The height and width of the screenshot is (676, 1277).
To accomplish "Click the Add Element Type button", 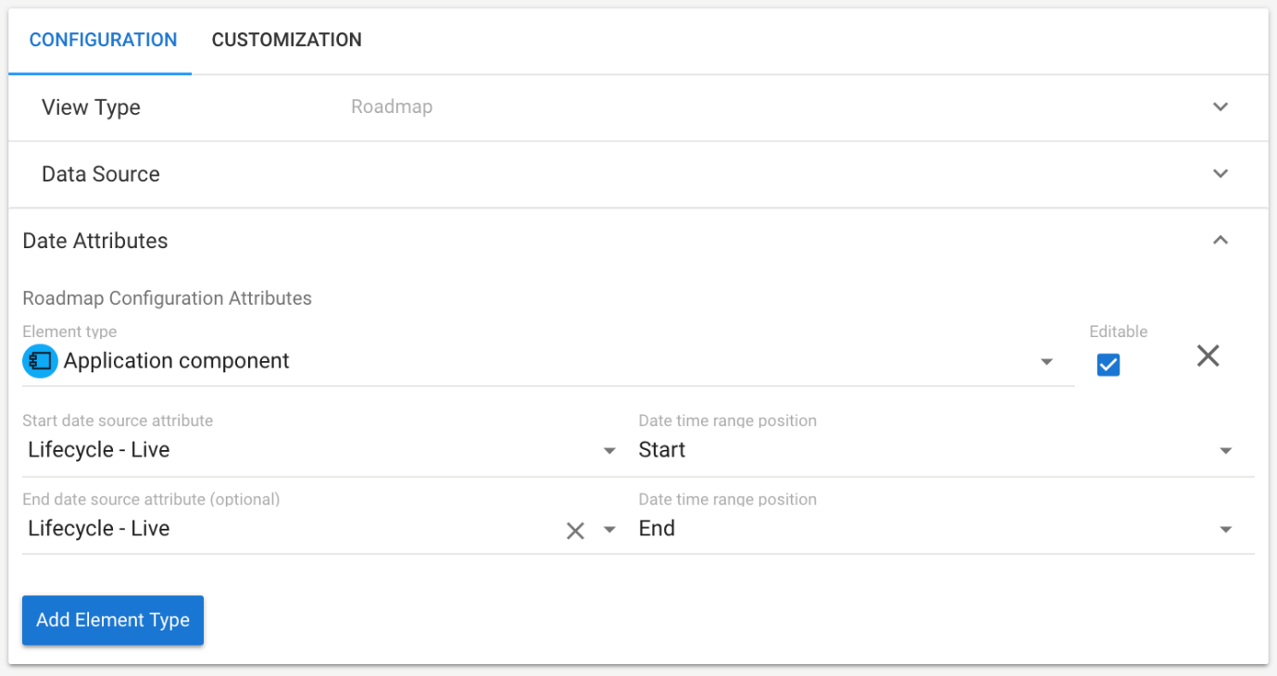I will tap(113, 620).
